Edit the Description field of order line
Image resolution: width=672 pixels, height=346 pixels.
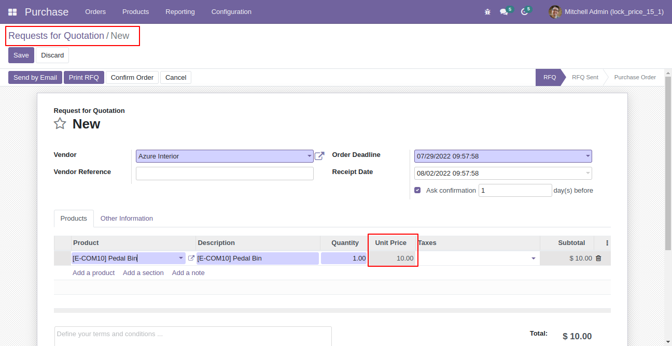[x=258, y=258]
